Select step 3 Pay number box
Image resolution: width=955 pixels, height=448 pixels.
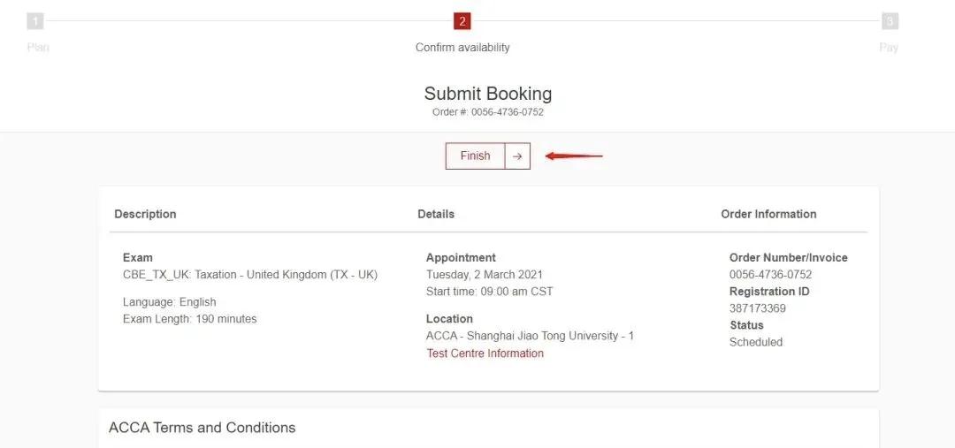pyautogui.click(x=890, y=21)
